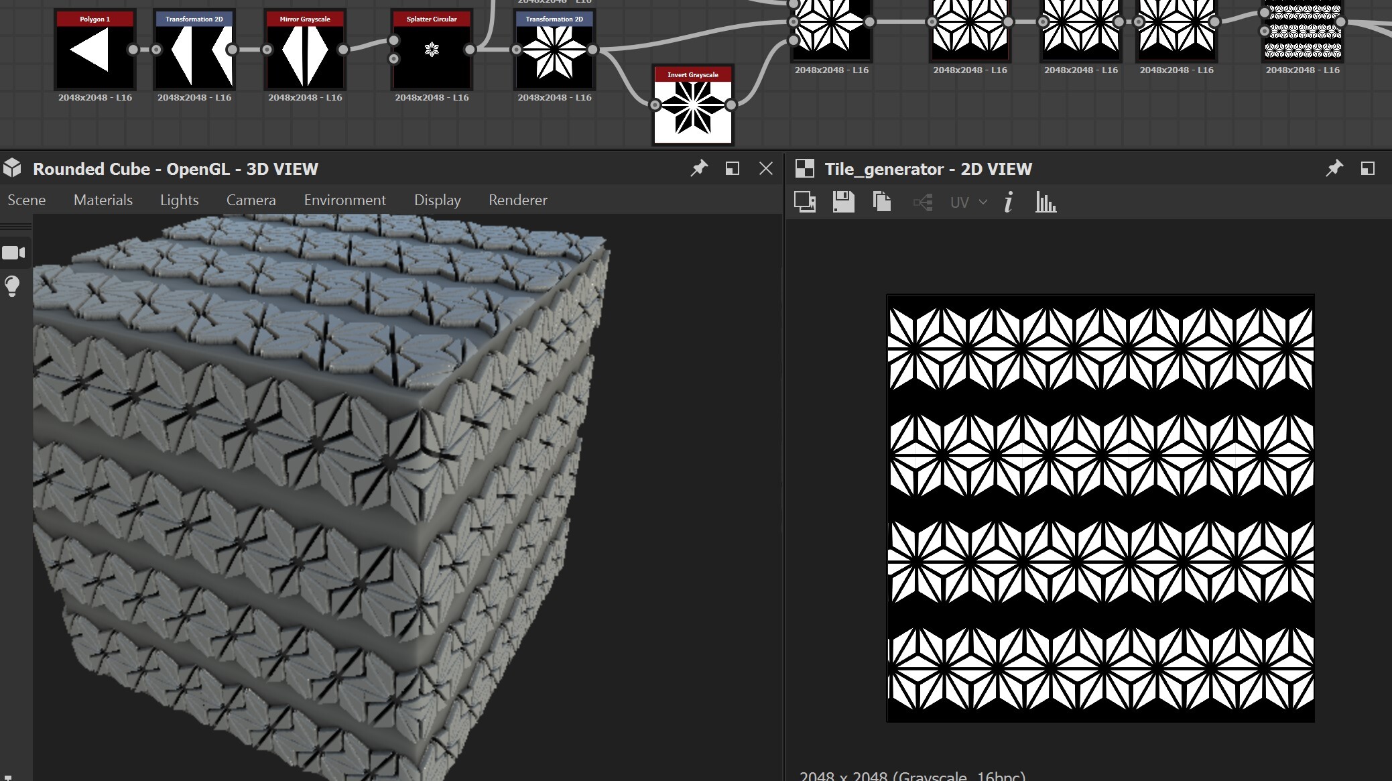This screenshot has height=781, width=1392.
Task: Open the Materials menu
Action: pyautogui.click(x=103, y=200)
